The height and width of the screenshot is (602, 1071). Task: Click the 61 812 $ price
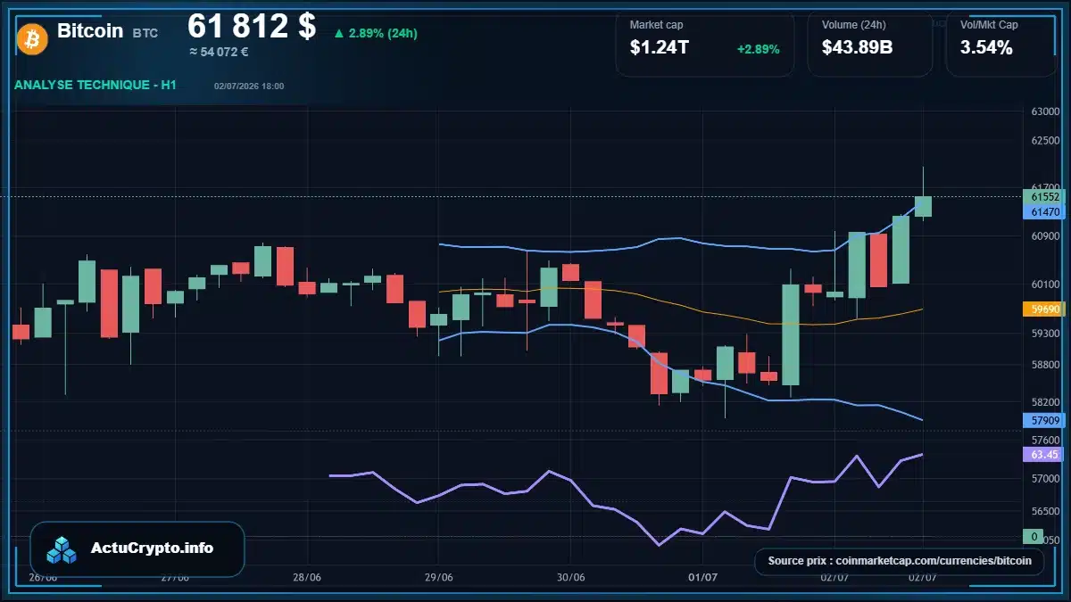252,27
